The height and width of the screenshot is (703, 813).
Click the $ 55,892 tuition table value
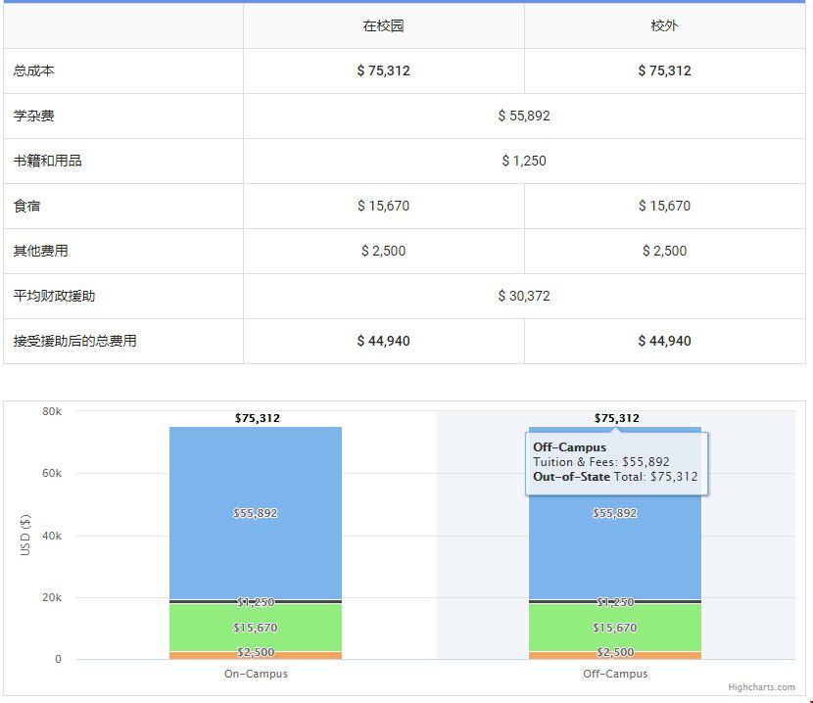[x=524, y=116]
